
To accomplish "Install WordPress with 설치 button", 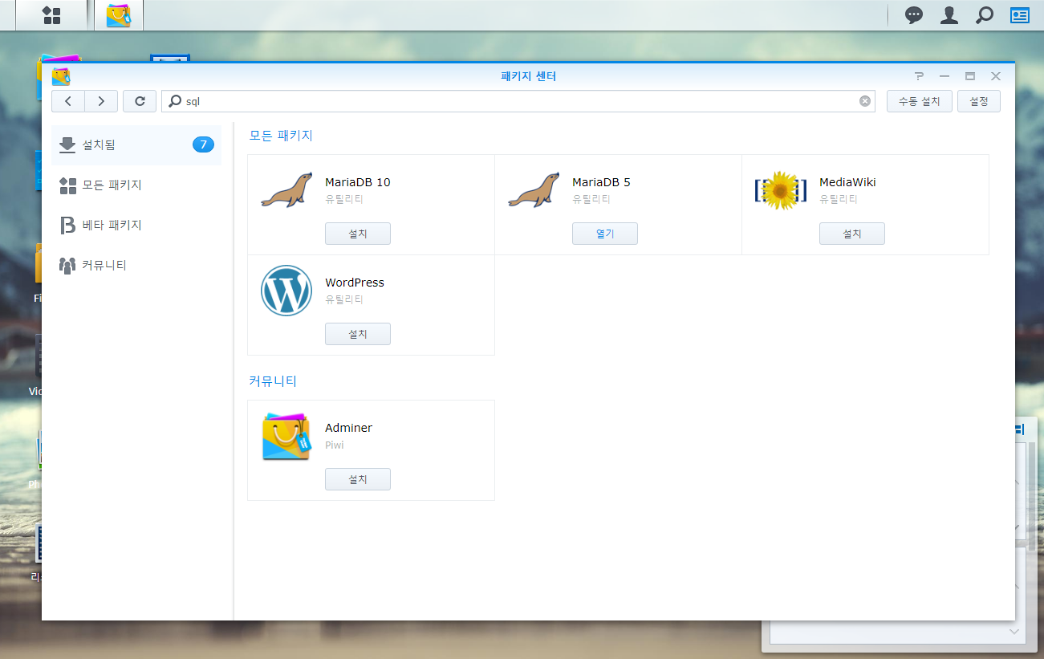I will point(358,334).
